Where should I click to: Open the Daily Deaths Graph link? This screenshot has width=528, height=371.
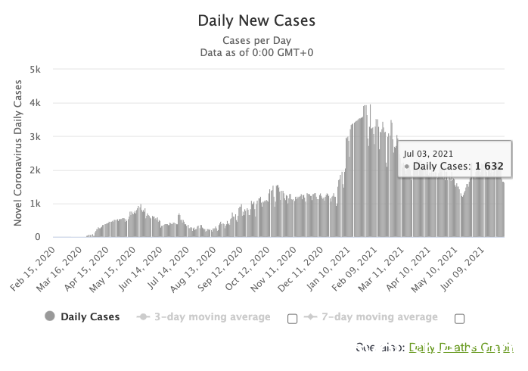pyautogui.click(x=461, y=347)
